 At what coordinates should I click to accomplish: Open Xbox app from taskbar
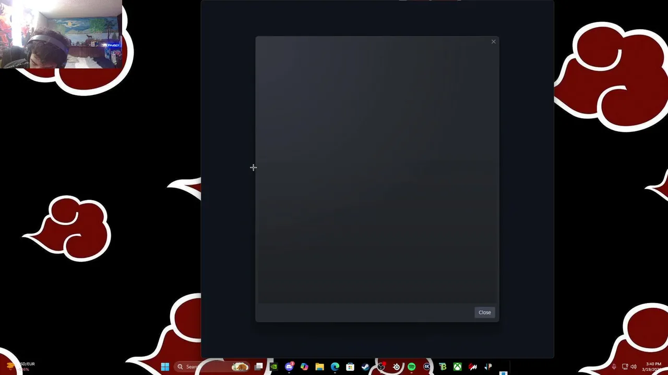[x=457, y=367]
